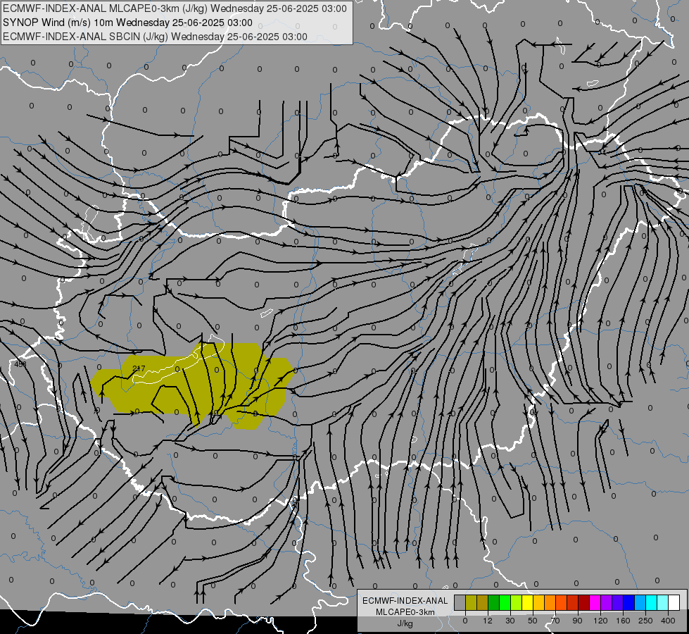The image size is (689, 634).
Task: Click the olive-yellow legend swatch above 0
Action: (x=471, y=602)
